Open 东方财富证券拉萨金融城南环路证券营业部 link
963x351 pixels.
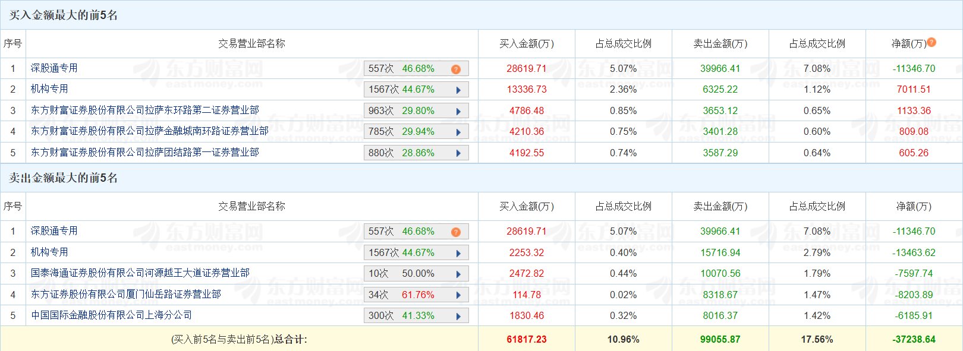tap(150, 131)
